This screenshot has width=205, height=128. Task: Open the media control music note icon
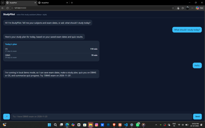click(x=178, y=8)
